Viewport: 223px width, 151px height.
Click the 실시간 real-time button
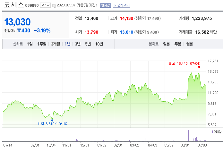(105, 5)
